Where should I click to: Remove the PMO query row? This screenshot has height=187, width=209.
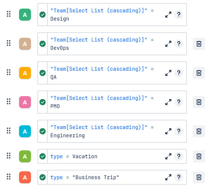[x=199, y=102]
